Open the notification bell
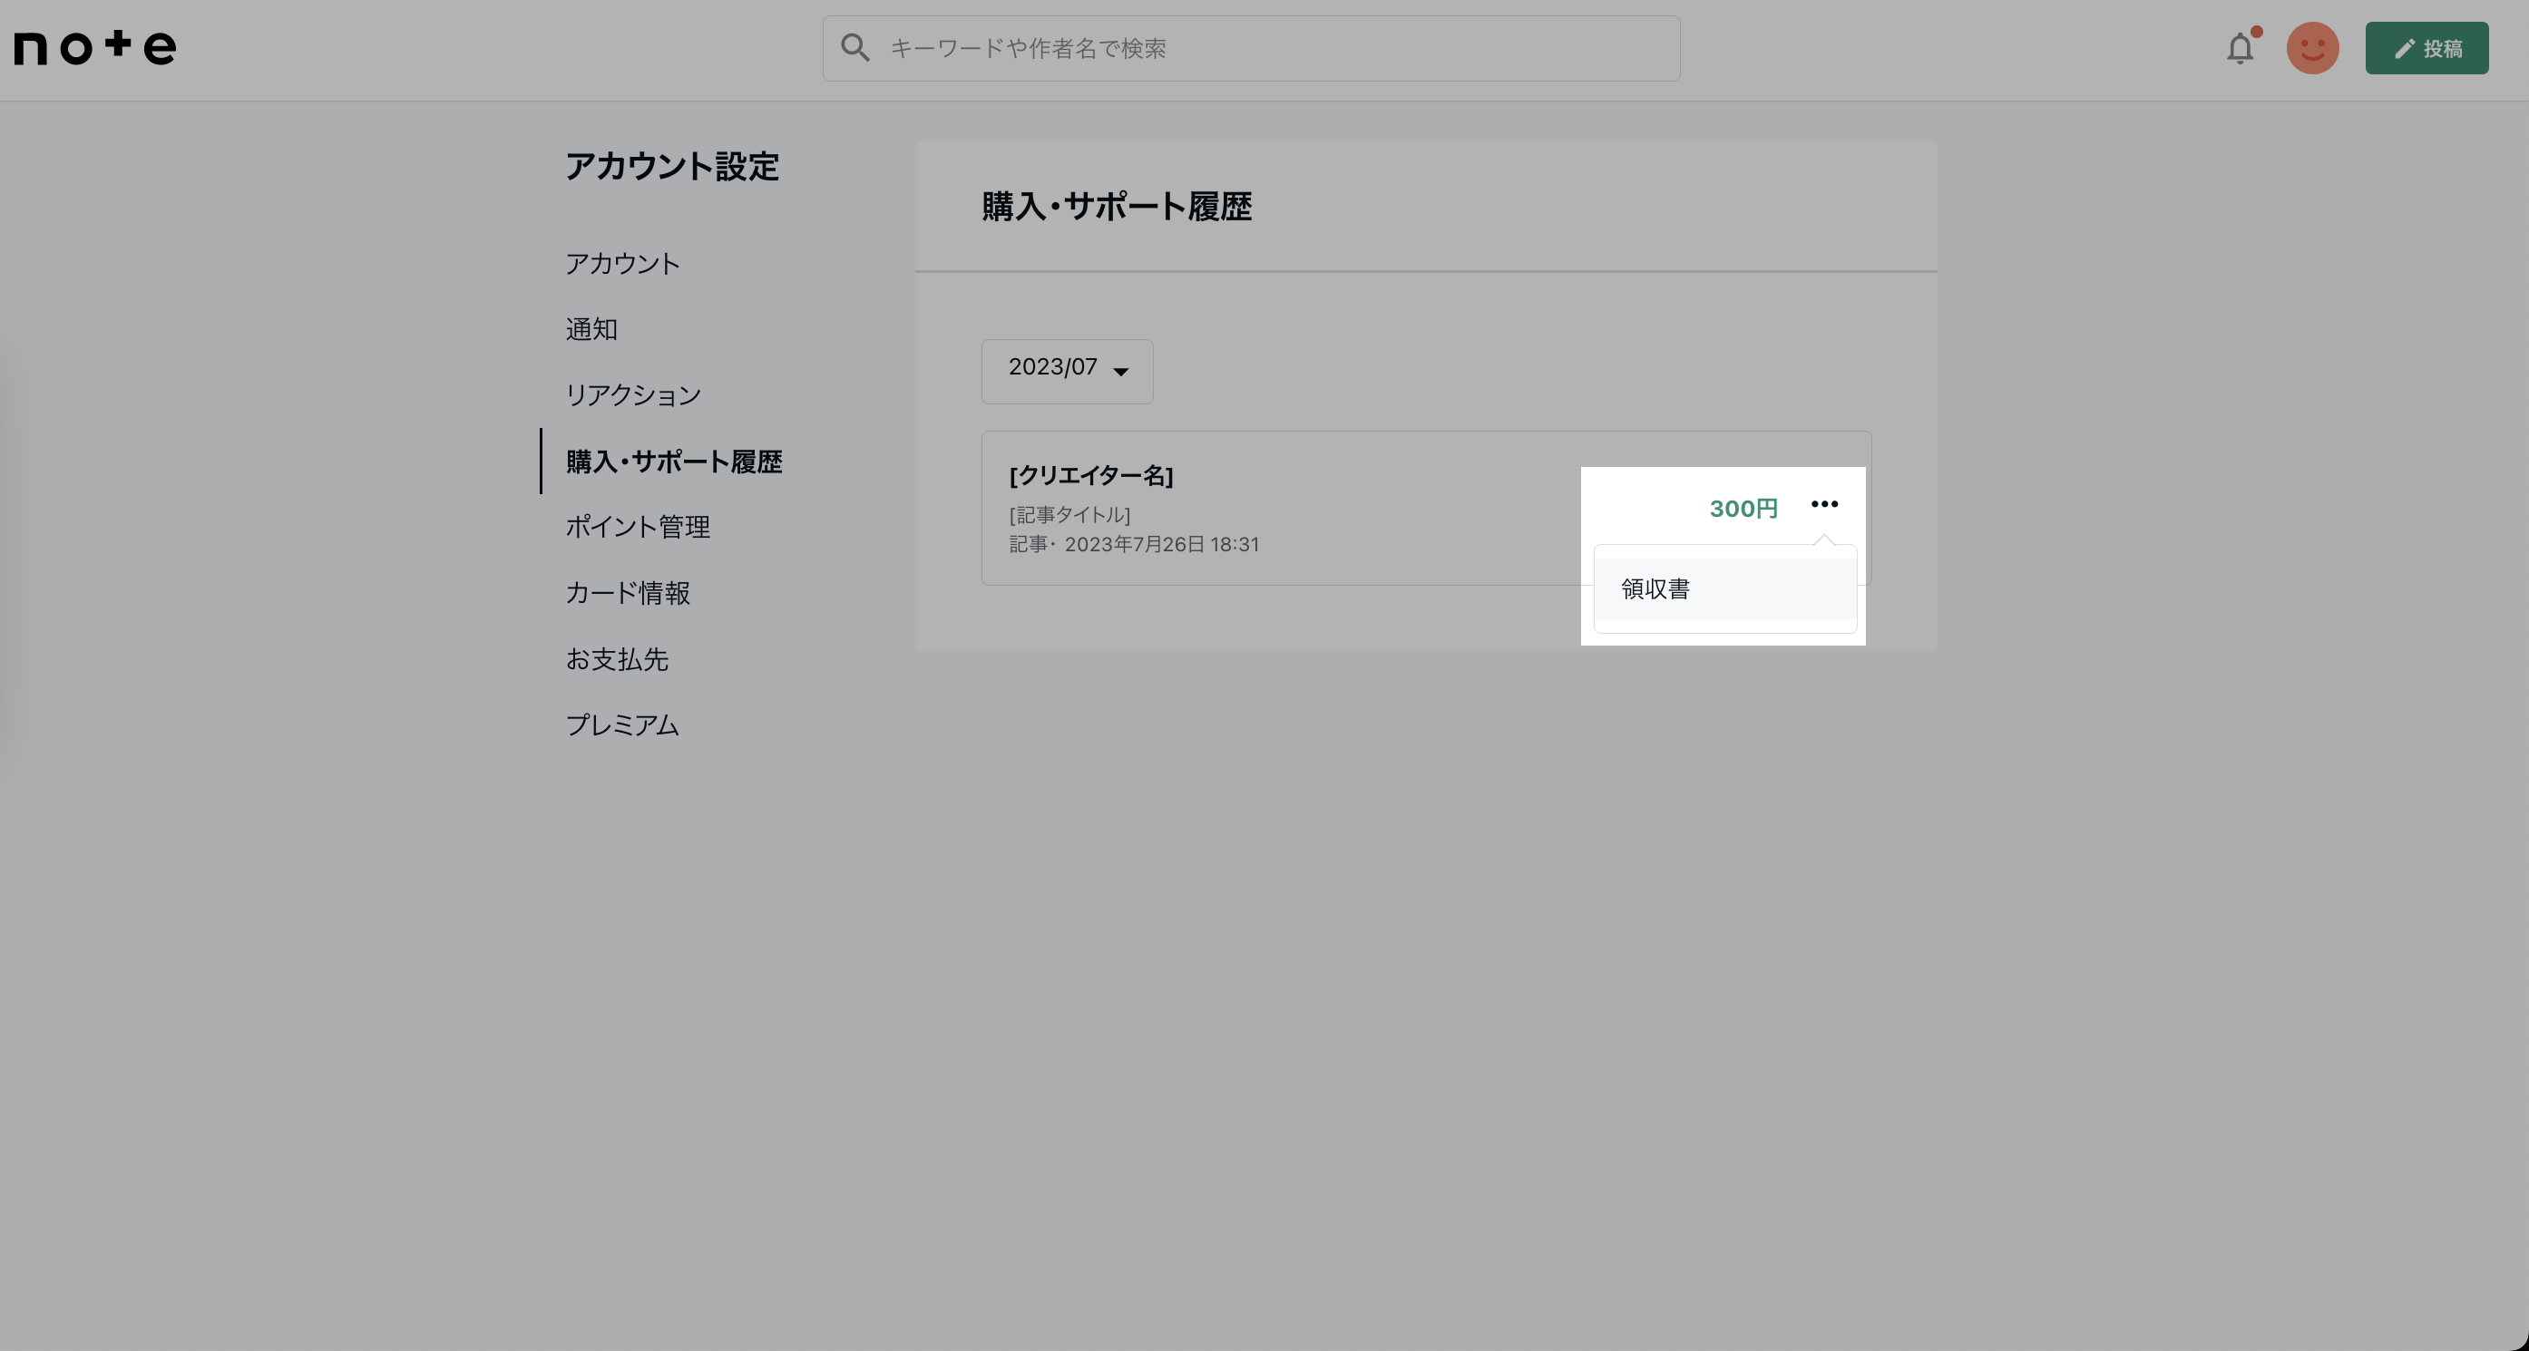 pyautogui.click(x=2241, y=47)
